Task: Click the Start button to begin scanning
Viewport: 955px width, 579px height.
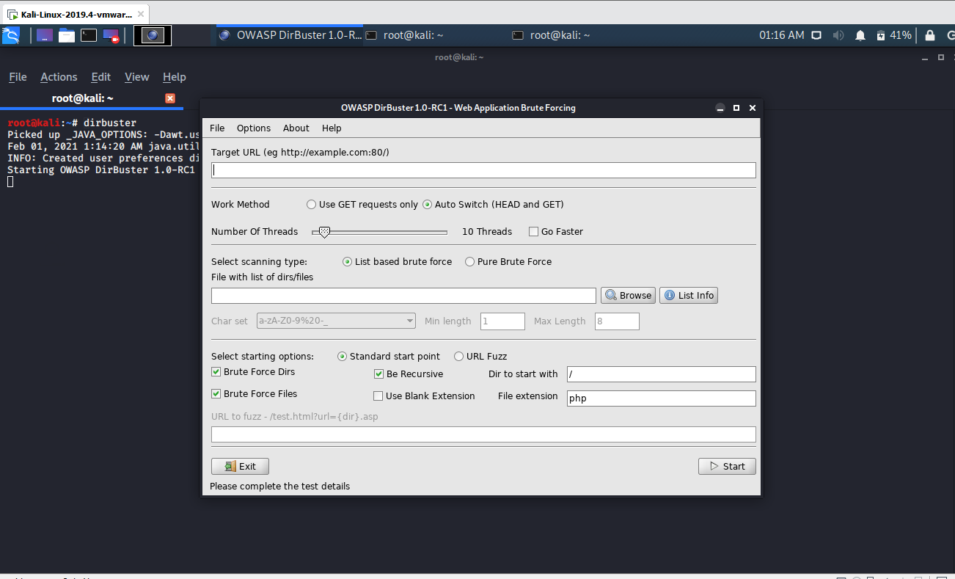Action: click(727, 466)
